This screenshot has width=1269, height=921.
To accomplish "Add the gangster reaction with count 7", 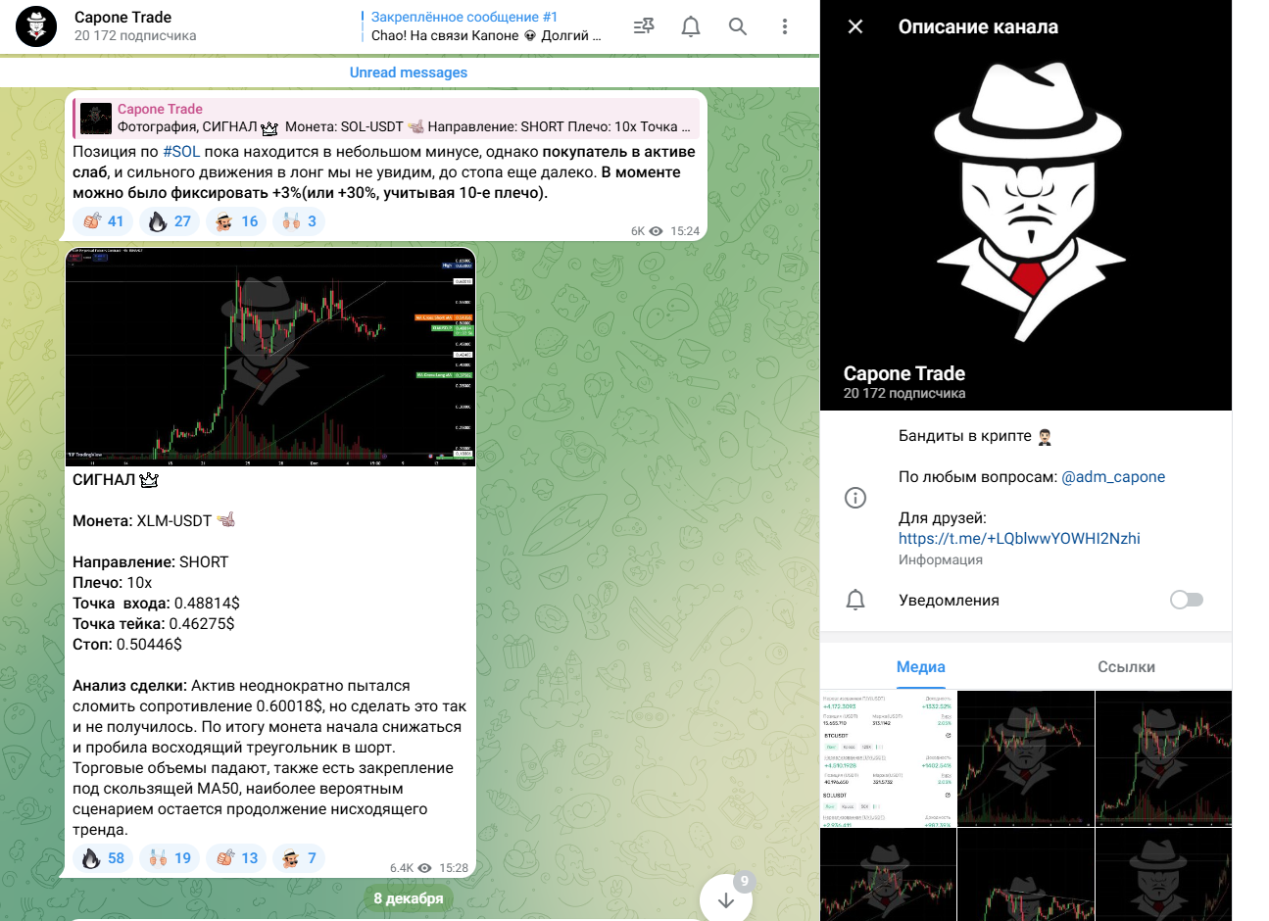I will point(299,858).
